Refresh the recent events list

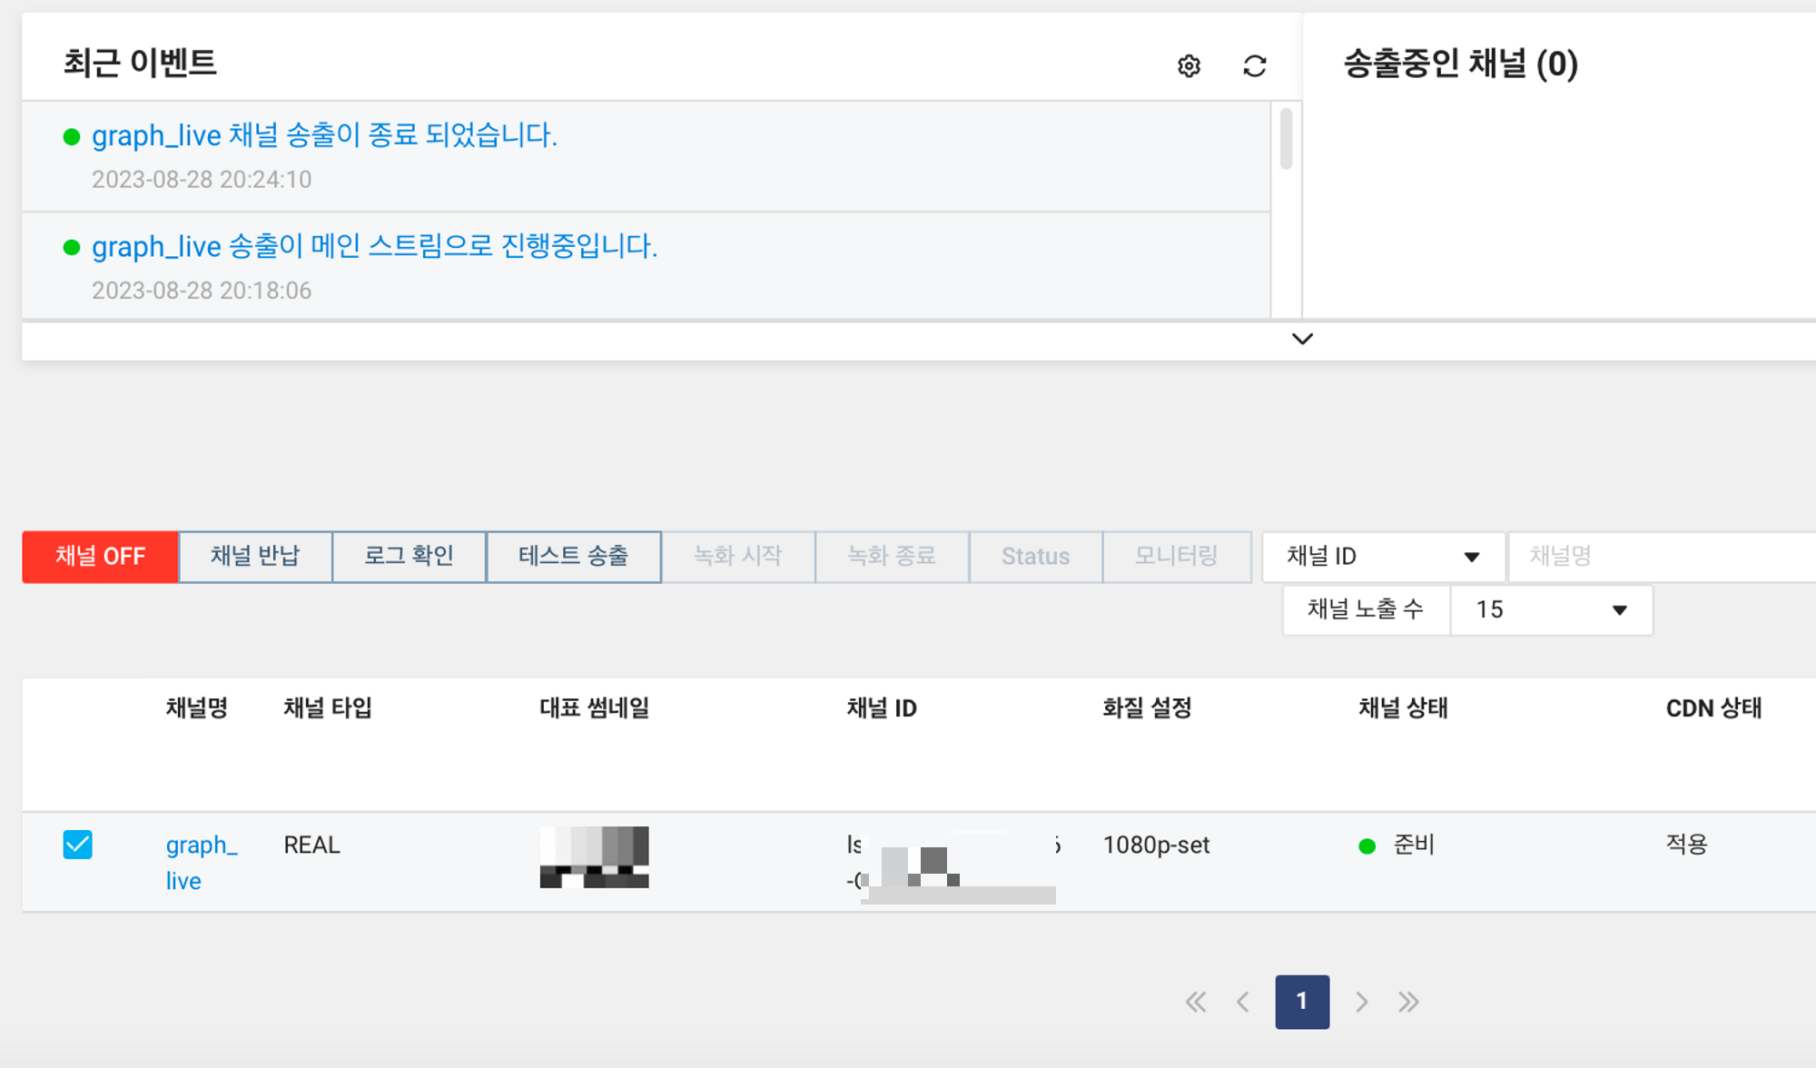(x=1255, y=66)
